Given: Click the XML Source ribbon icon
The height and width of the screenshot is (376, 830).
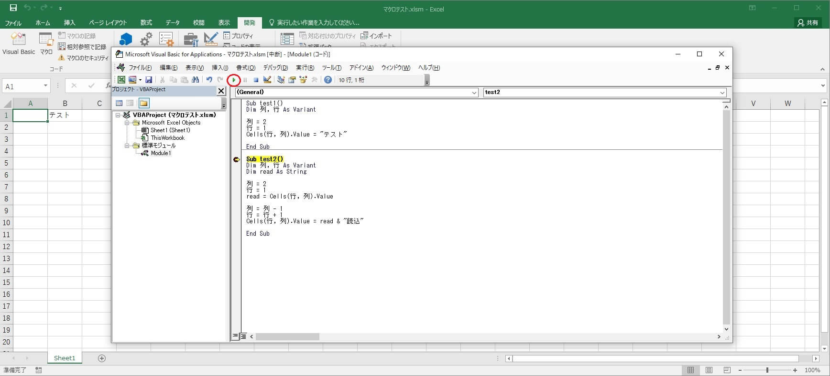Looking at the screenshot, I should 287,39.
